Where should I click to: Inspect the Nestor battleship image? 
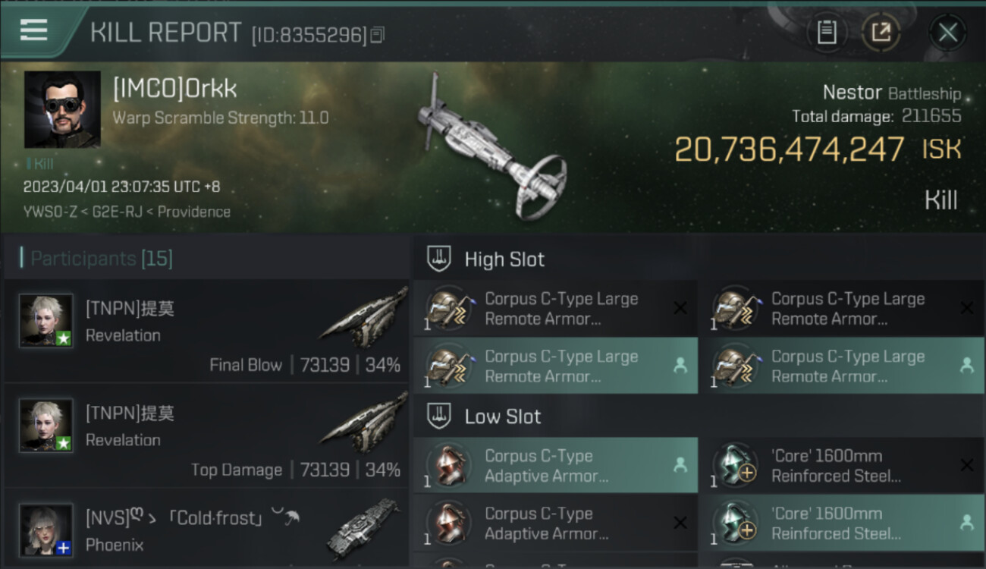[x=491, y=146]
